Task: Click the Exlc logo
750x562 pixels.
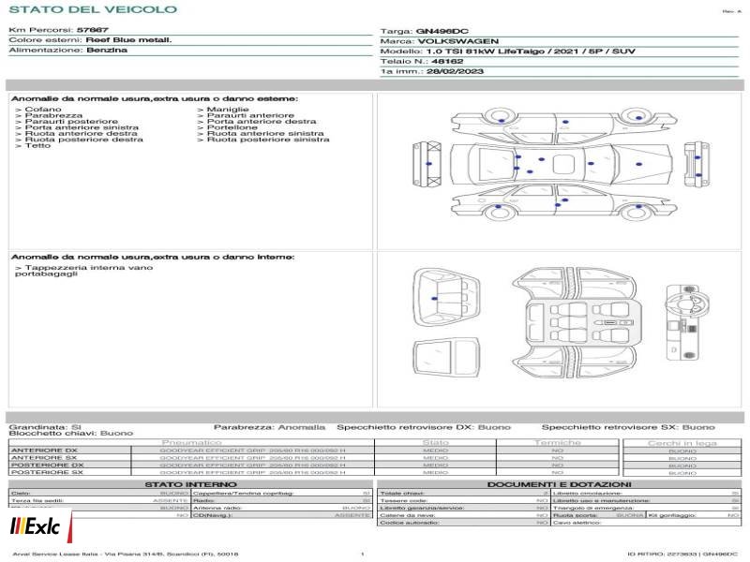Action: point(38,526)
